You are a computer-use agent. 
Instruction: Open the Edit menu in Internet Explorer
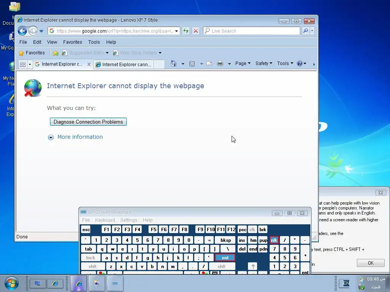click(37, 42)
